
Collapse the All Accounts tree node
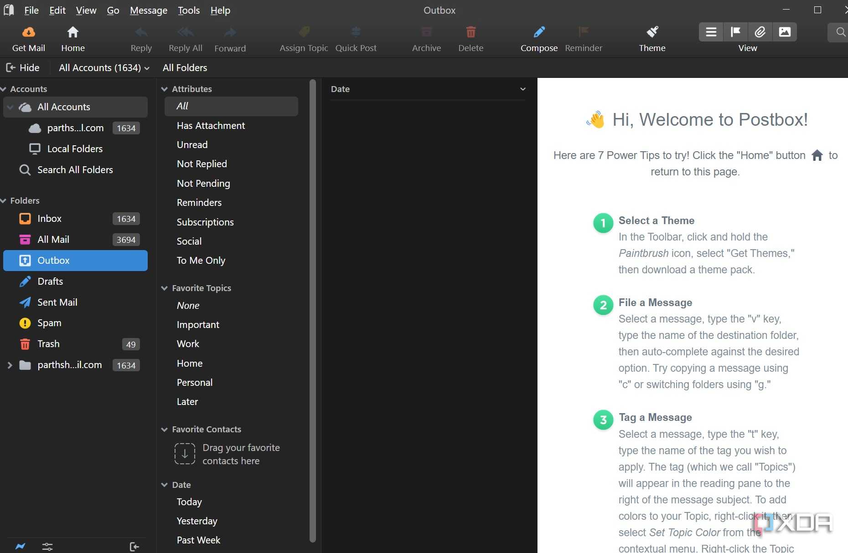click(x=10, y=107)
